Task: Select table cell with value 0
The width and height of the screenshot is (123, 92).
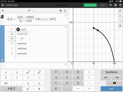Action: [12, 43]
